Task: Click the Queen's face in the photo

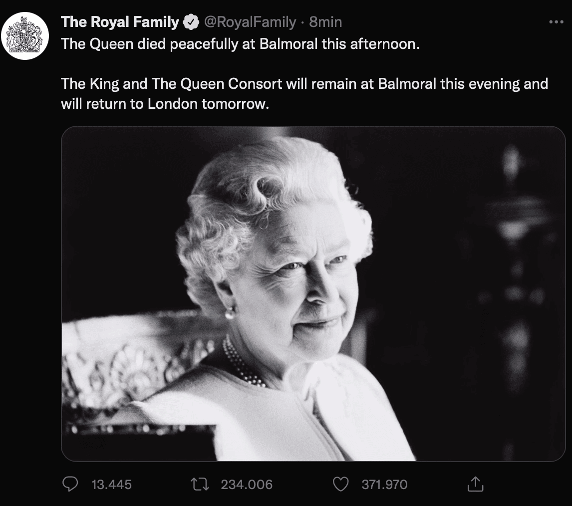Action: tap(303, 284)
